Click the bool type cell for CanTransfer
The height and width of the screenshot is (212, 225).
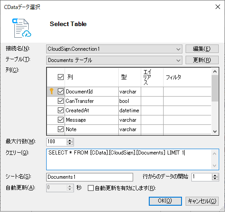130,101
